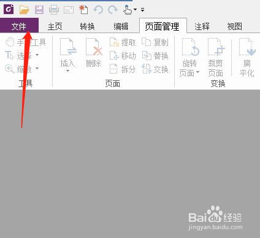This screenshot has height=238, width=260.
Task: Select the 选择 text selection tool
Action: [x=19, y=56]
